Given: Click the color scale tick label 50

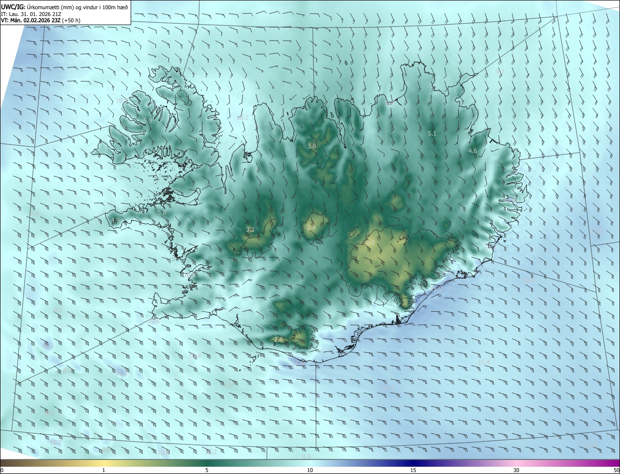Looking at the screenshot, I should 616,470.
